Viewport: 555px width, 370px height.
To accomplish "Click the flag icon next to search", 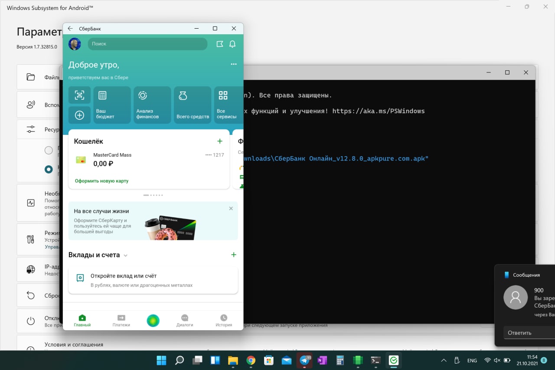I will (220, 44).
